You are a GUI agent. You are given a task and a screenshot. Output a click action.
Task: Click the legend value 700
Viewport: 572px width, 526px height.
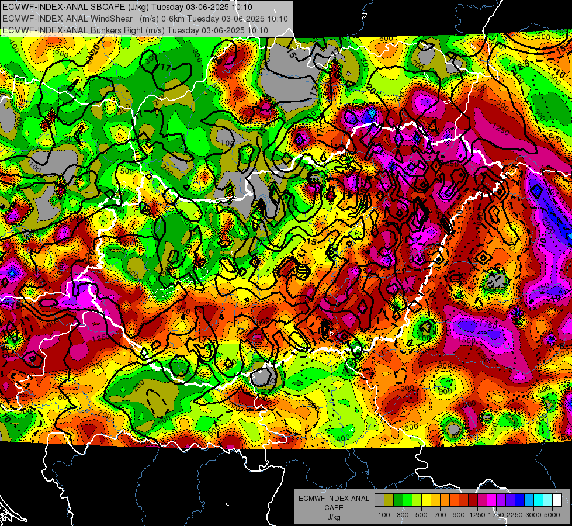441,515
